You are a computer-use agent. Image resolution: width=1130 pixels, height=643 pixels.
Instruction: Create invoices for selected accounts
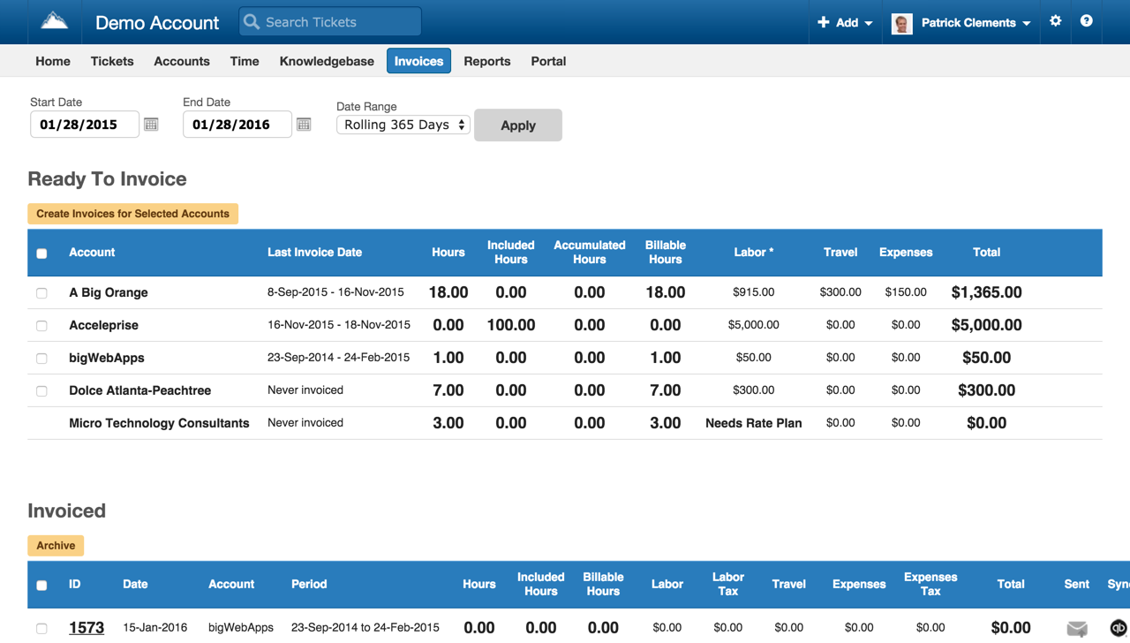point(132,213)
